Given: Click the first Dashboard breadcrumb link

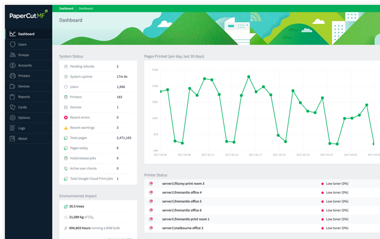Looking at the screenshot, I should (x=66, y=8).
